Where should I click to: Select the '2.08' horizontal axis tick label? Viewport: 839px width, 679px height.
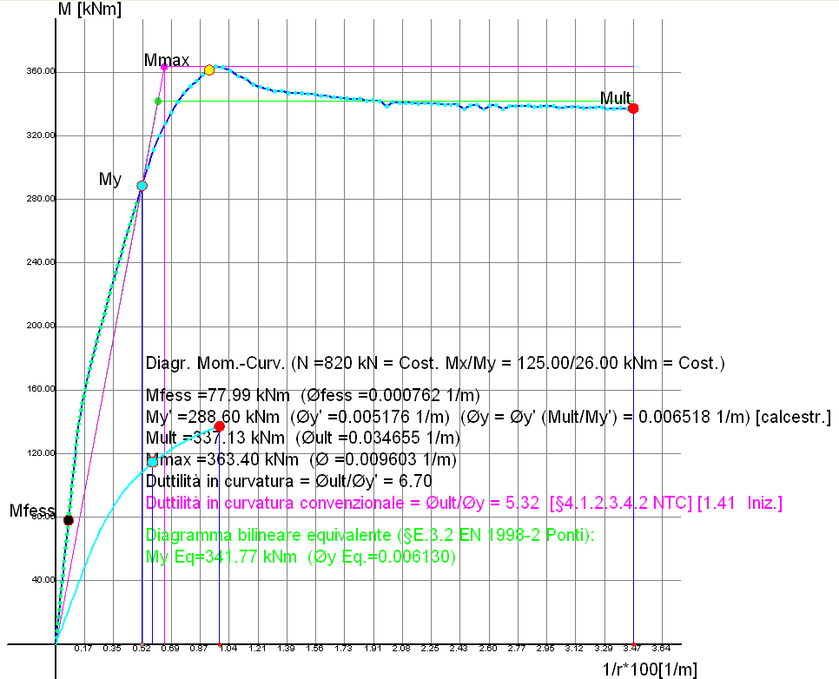[x=401, y=649]
